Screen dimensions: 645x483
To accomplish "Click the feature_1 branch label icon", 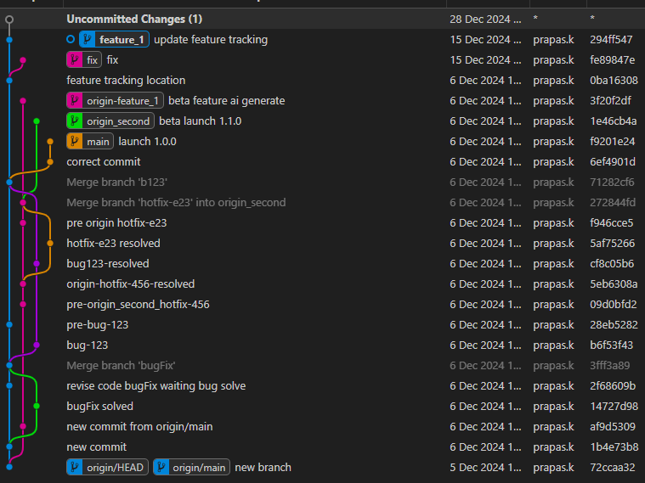I will [x=88, y=40].
